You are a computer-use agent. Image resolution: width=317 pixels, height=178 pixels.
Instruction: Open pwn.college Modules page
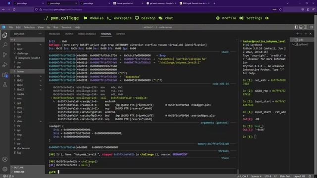click(94, 18)
